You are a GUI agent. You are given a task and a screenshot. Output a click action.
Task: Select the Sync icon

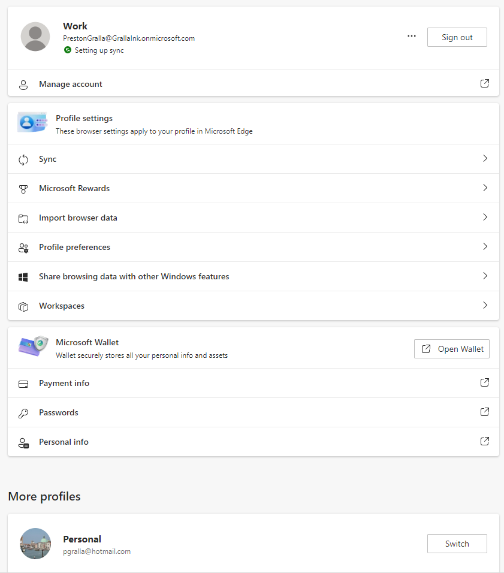(x=23, y=159)
